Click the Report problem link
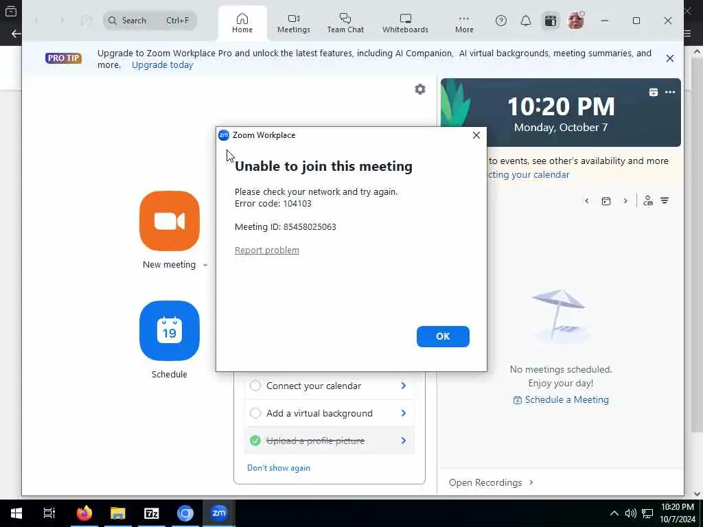 click(x=267, y=250)
